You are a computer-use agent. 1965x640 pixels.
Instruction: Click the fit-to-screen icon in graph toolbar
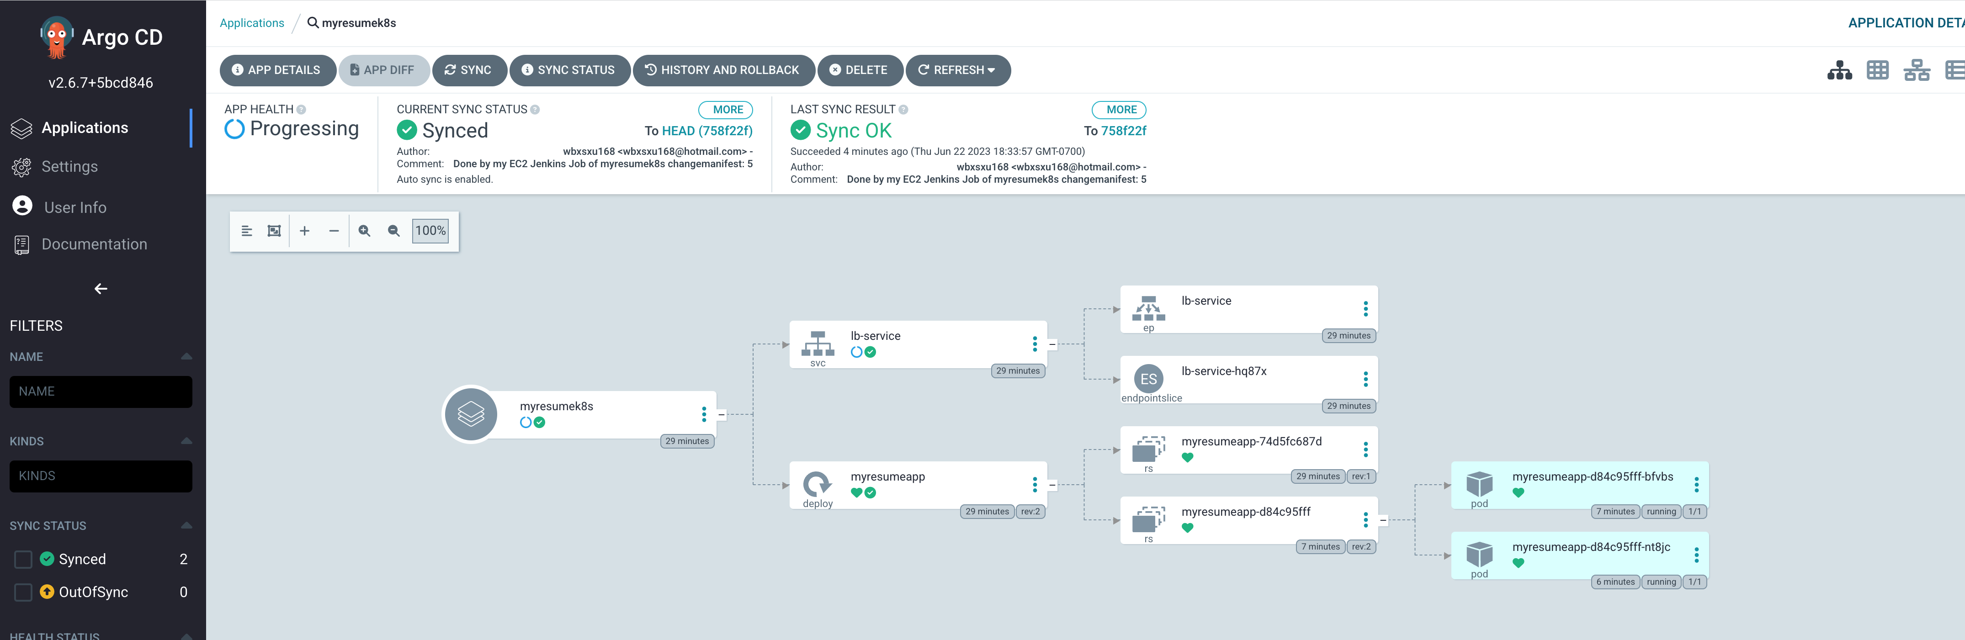274,231
